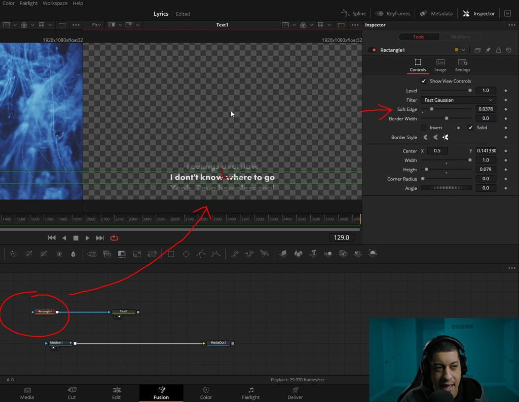Select the Ellipse mask tool in the toolbar
This screenshot has height=402, width=519.
pos(186,254)
